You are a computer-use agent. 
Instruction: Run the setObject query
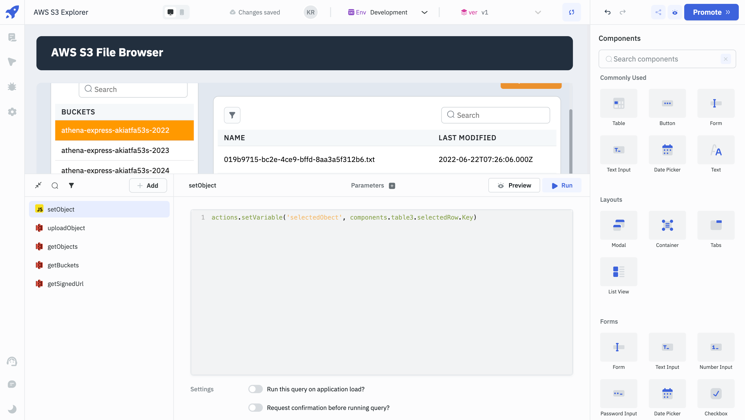tap(562, 185)
